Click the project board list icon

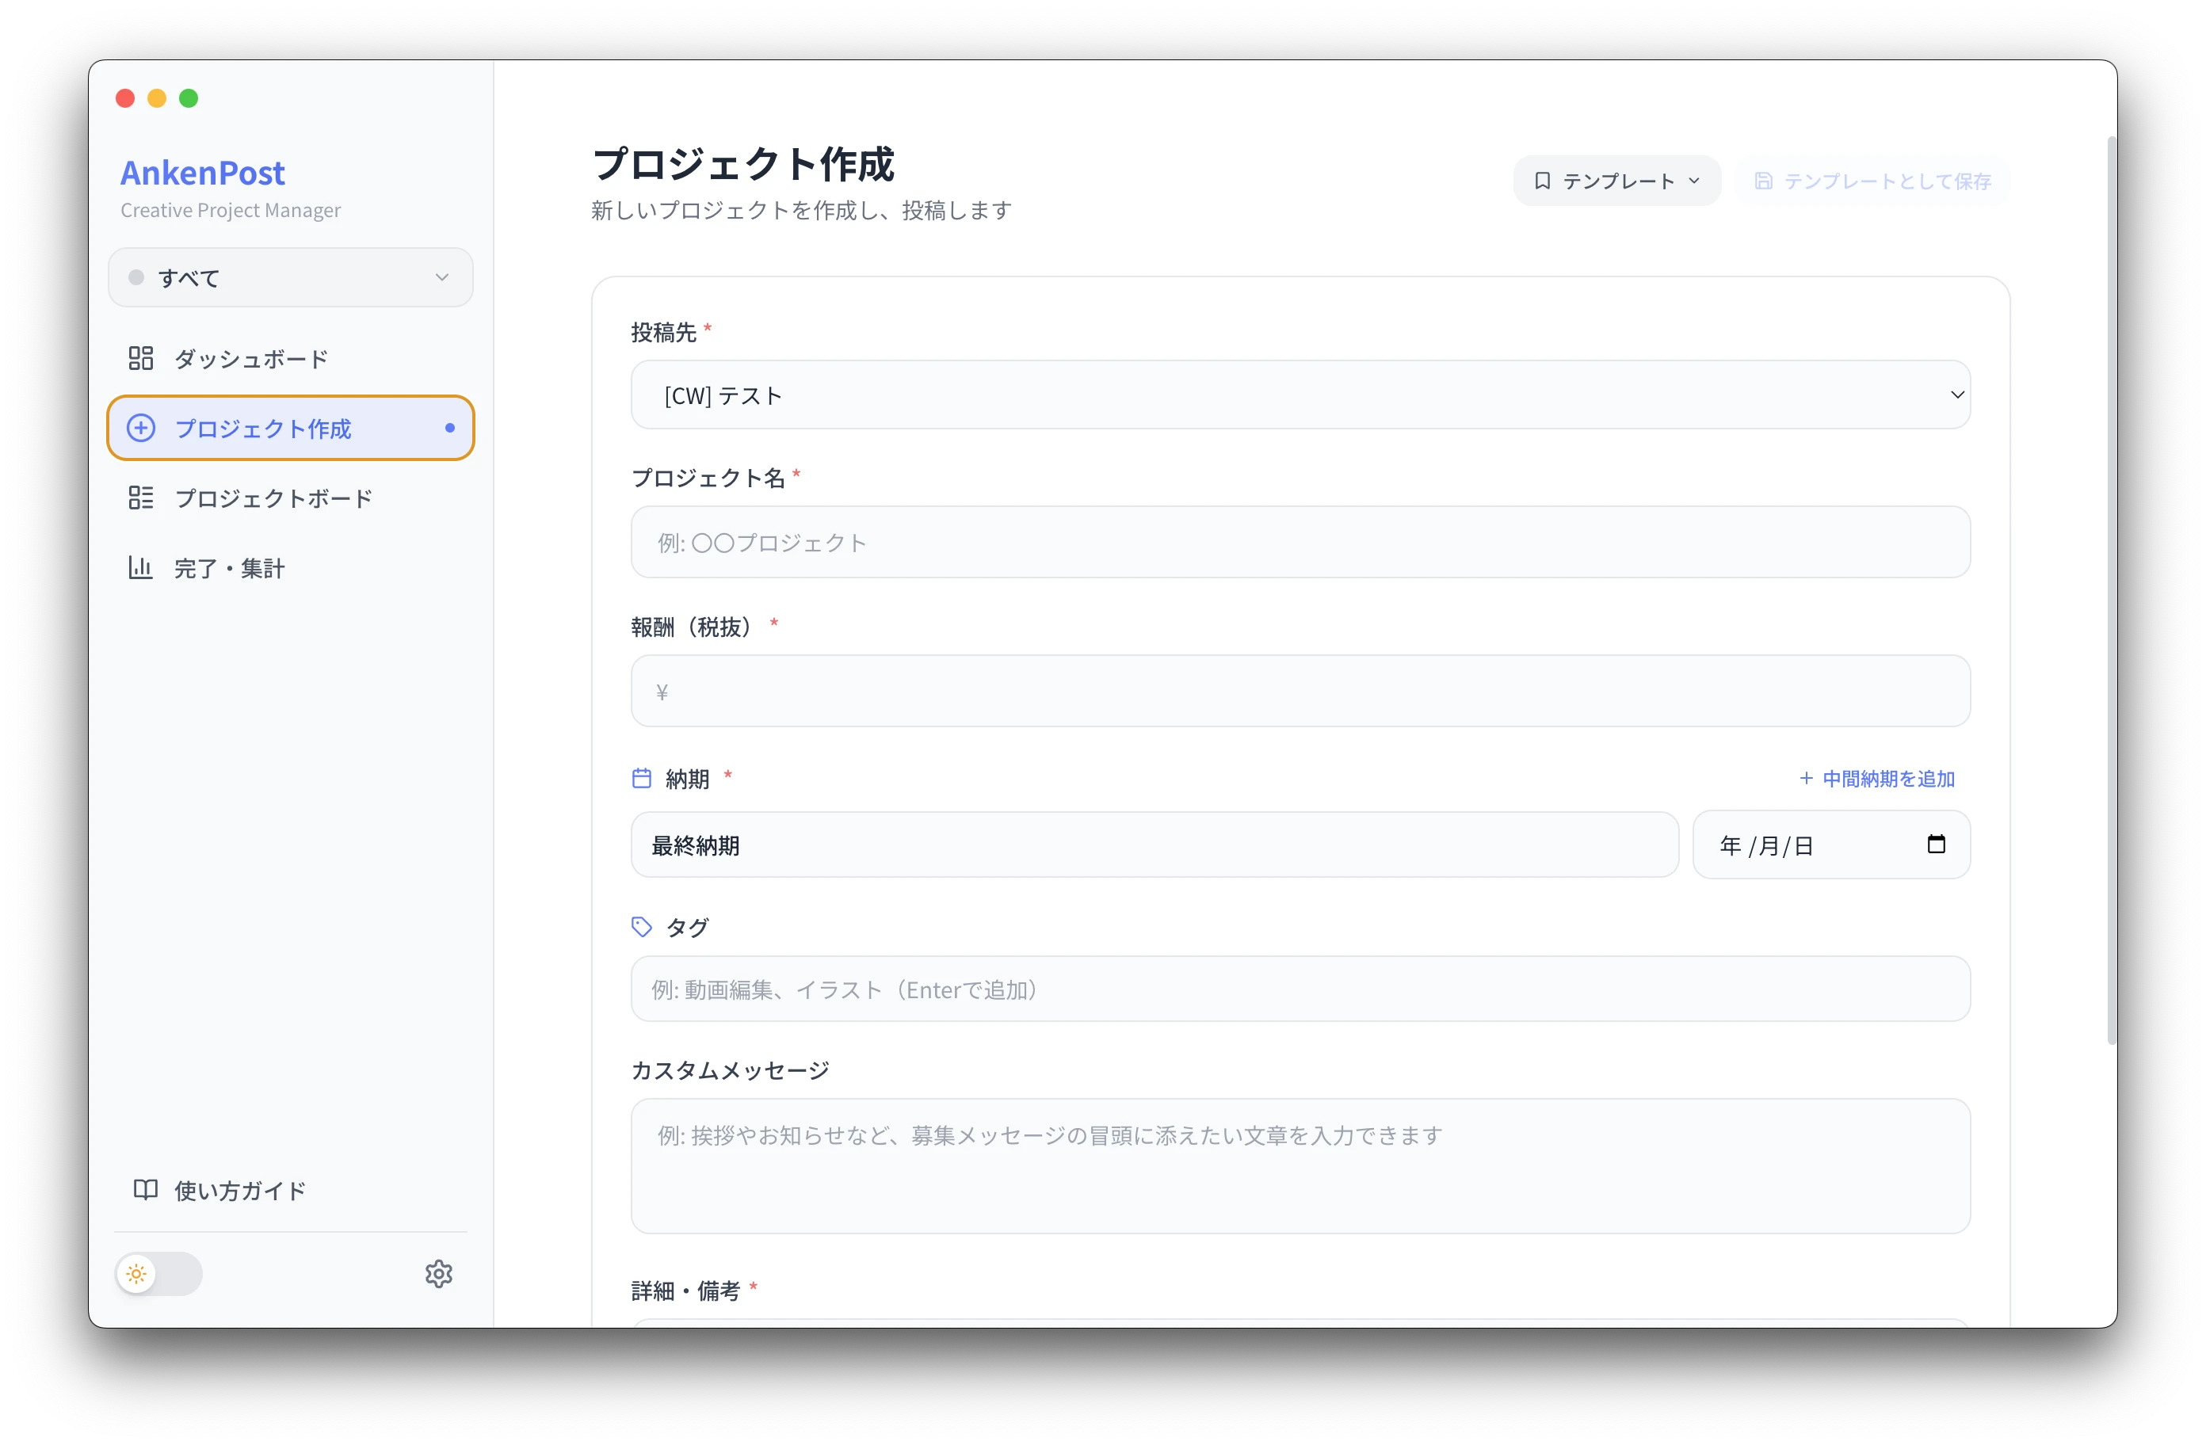pos(141,498)
